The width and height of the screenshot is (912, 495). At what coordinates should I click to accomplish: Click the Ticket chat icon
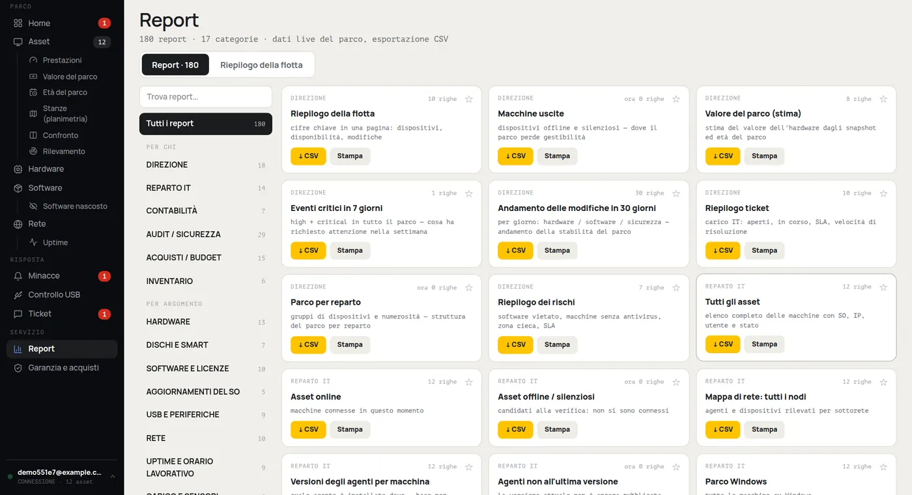18,314
